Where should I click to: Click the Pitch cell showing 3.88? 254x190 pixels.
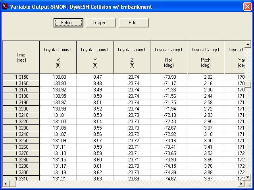[206, 173]
